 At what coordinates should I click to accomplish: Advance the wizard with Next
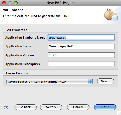pyautogui.click(x=51, y=107)
